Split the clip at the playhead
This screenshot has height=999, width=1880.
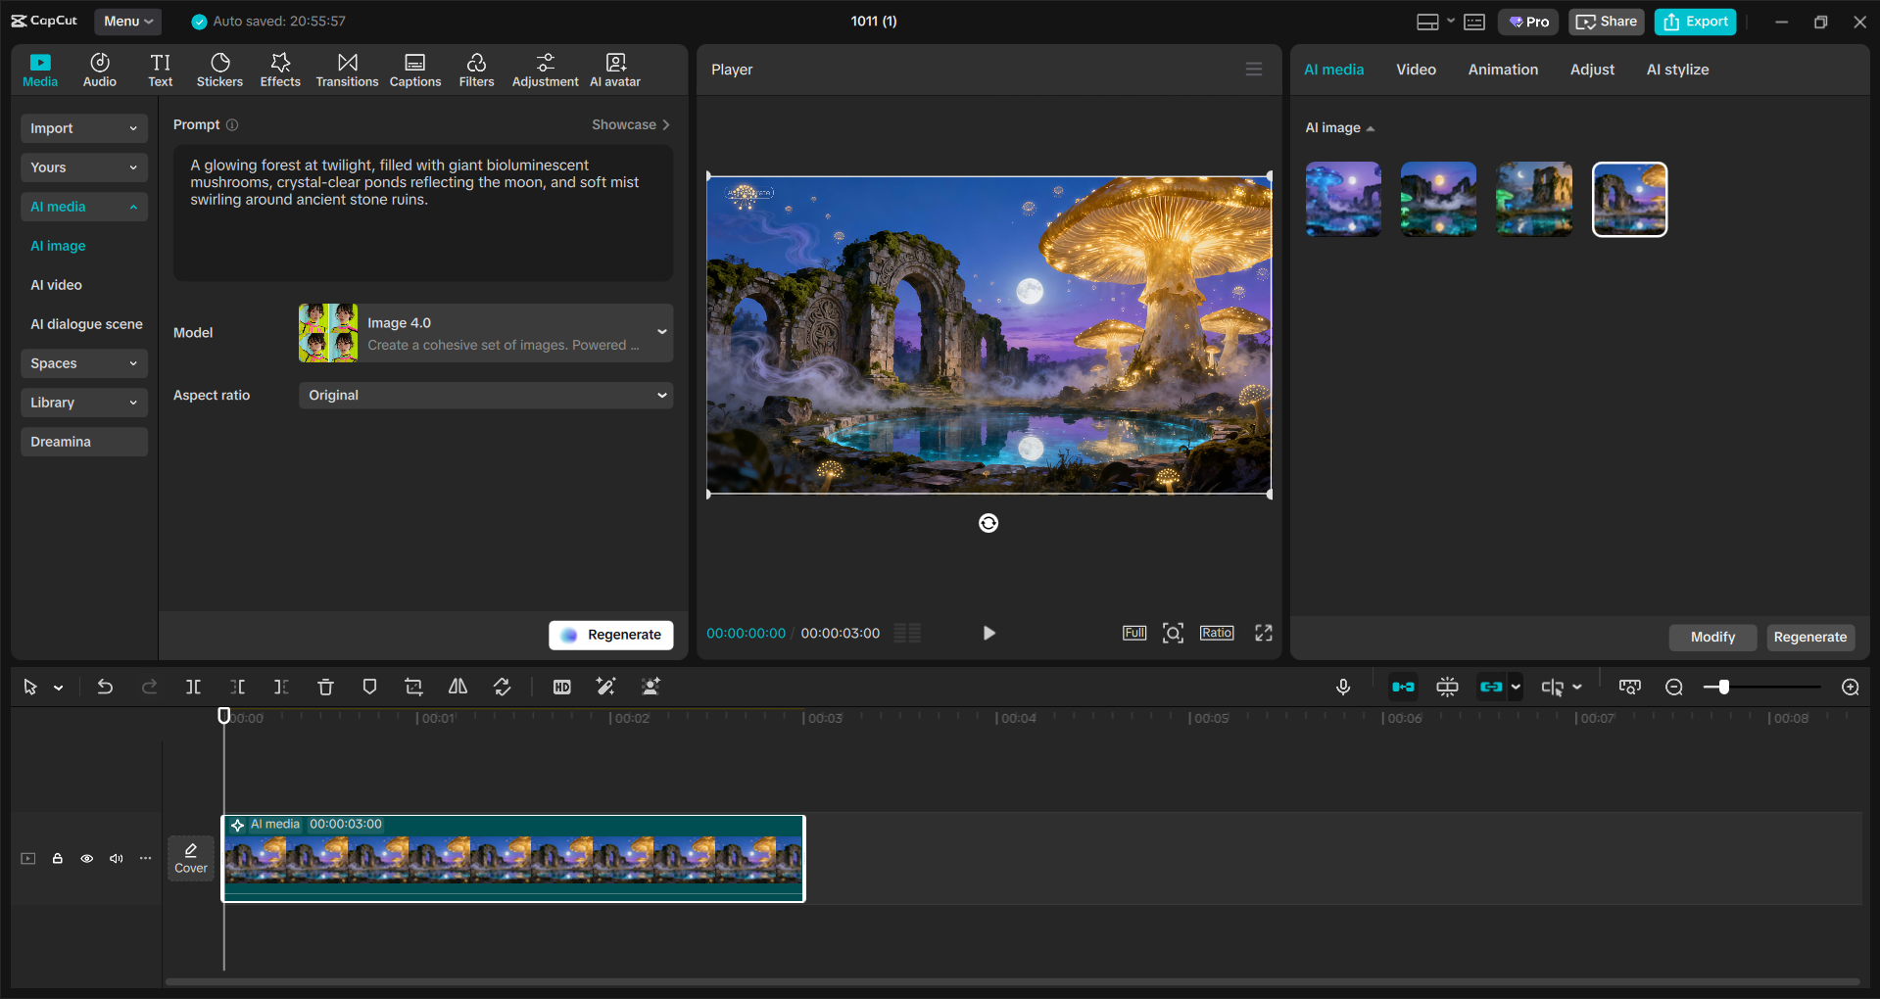(x=193, y=687)
